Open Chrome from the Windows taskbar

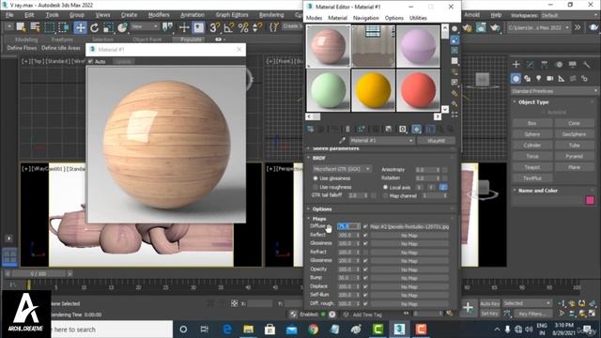coord(313,330)
